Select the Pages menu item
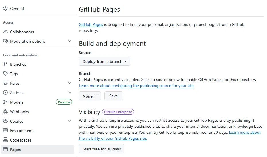The width and height of the screenshot is (267, 157). (x=38, y=150)
